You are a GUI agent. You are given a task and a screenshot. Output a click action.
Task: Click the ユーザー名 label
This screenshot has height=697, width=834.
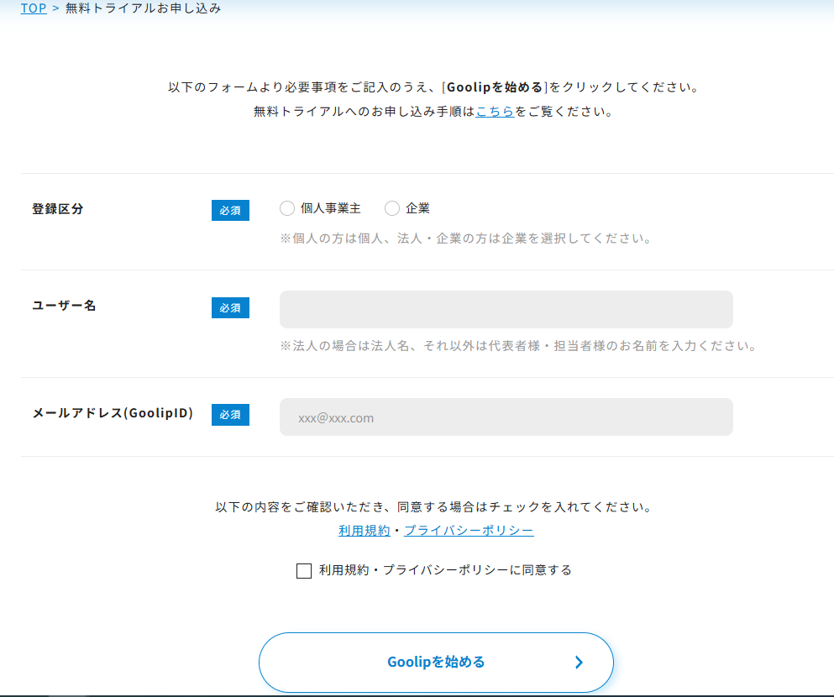65,306
